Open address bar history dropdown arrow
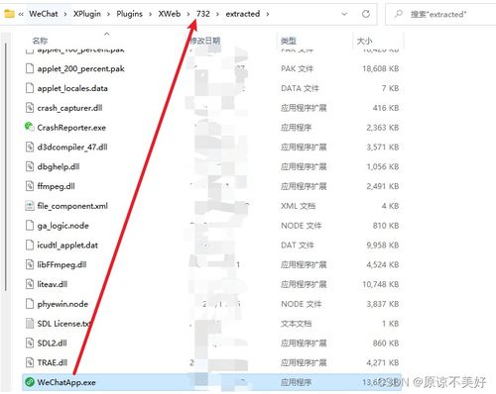This screenshot has width=496, height=394. pos(344,14)
